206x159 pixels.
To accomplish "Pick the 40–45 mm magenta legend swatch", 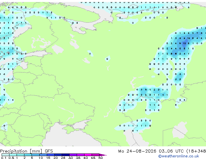I will pyautogui.click(x=88, y=155).
